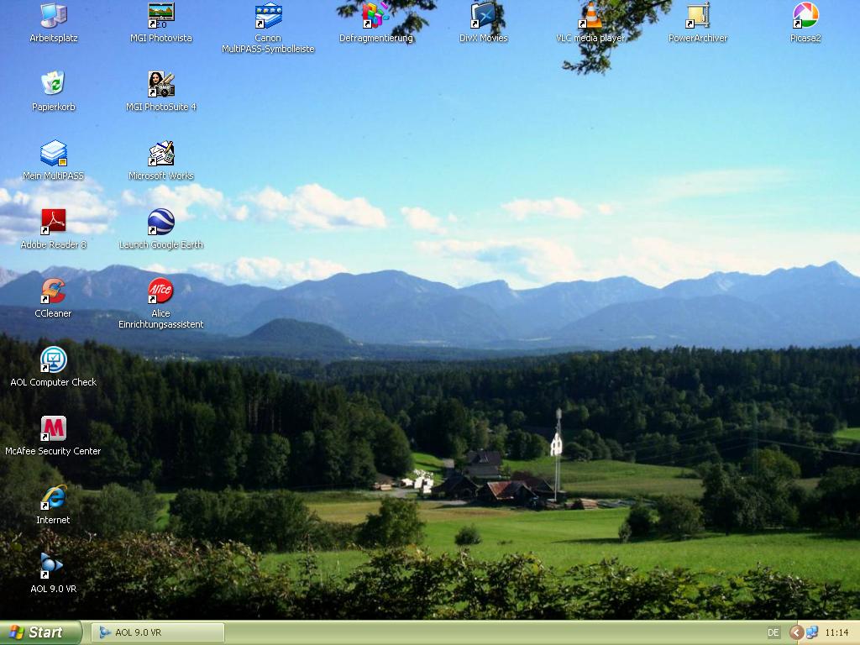Click the MGI PhotoSuite 4 icon
The height and width of the screenshot is (645, 860).
click(160, 84)
